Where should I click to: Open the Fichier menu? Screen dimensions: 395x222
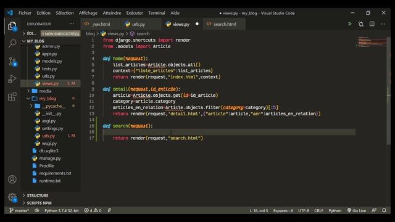[25, 13]
